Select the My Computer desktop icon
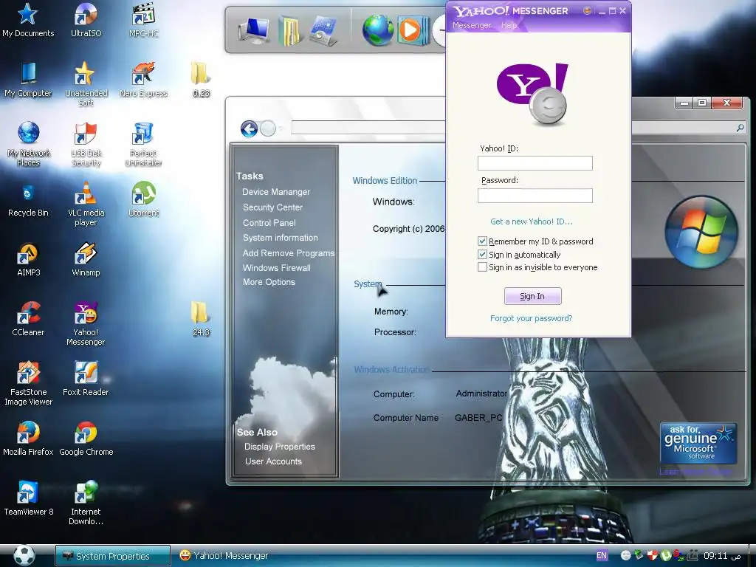 click(x=28, y=80)
